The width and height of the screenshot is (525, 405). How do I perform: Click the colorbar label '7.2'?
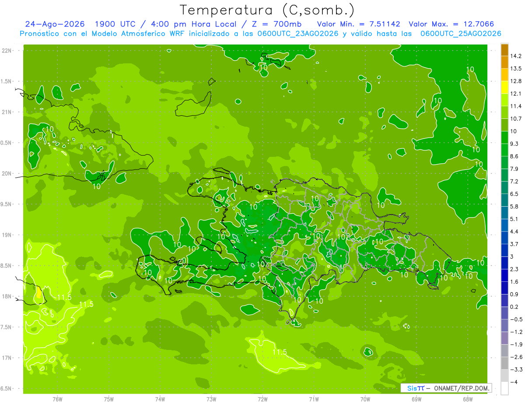click(x=514, y=181)
